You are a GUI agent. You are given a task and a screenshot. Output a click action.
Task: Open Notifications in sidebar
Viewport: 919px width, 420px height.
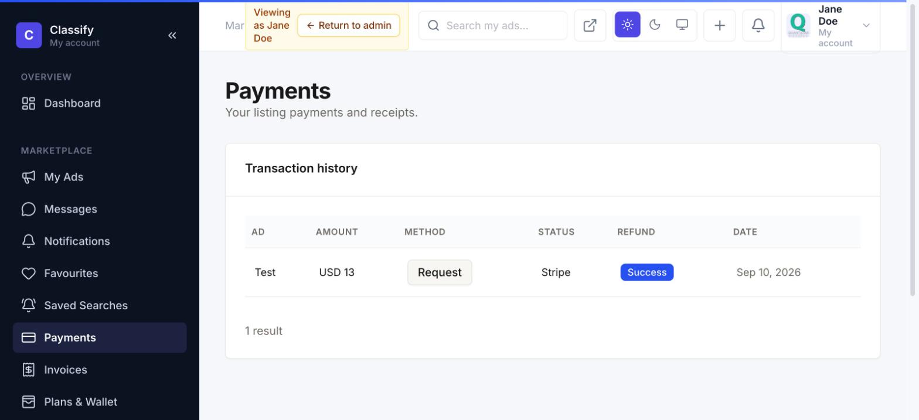(x=100, y=241)
